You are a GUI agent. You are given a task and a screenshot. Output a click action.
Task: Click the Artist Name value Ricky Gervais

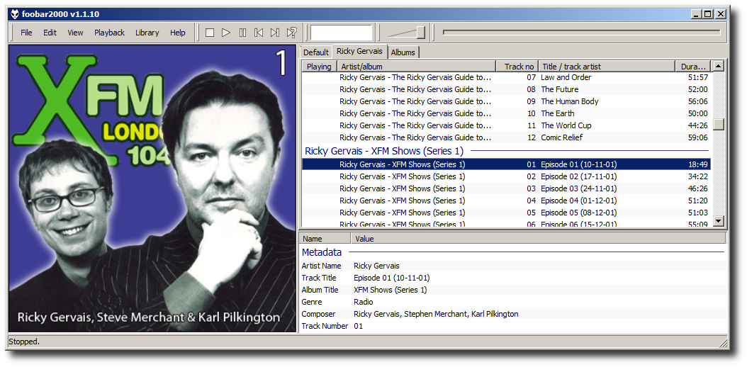tap(376, 266)
